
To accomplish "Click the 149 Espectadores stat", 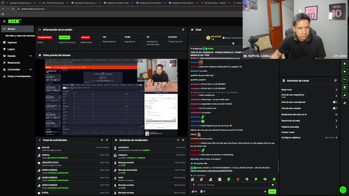I will [109, 39].
